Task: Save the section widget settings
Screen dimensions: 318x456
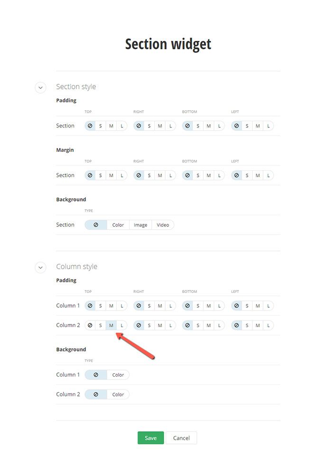Action: click(150, 438)
